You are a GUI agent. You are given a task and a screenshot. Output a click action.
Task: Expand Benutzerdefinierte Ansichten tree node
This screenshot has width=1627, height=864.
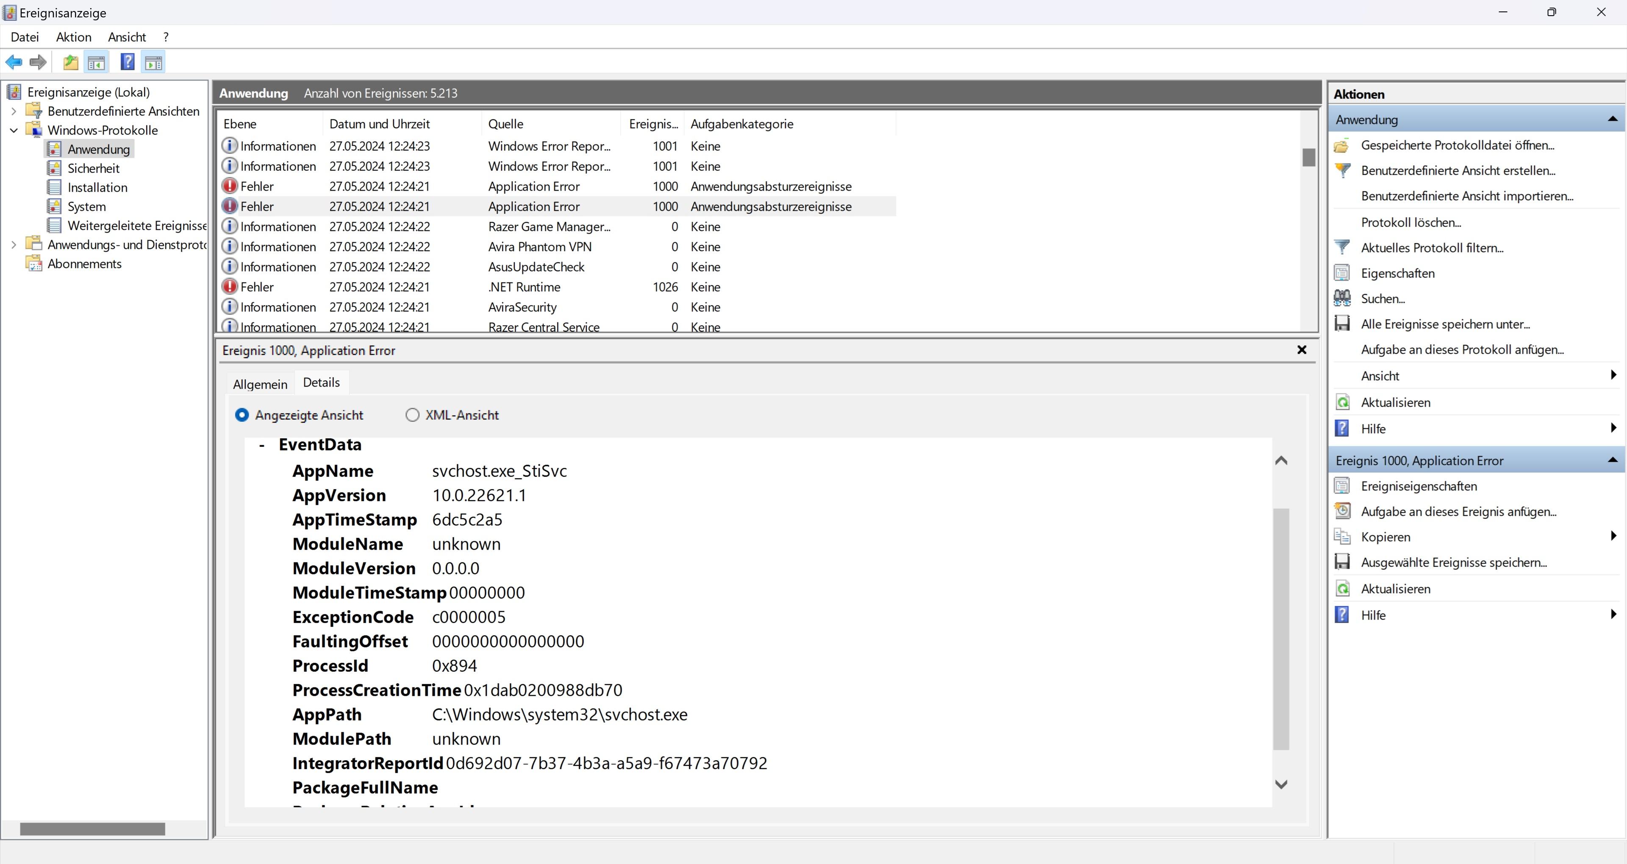pyautogui.click(x=14, y=111)
